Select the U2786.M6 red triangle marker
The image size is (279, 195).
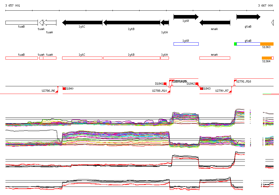click(x=57, y=91)
